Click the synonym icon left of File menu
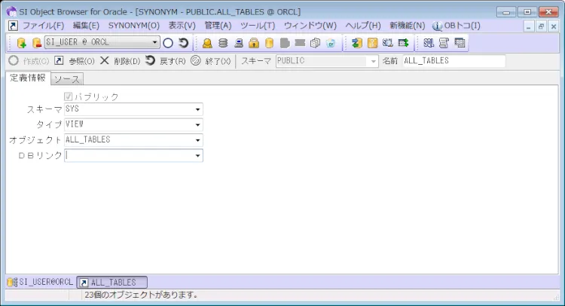This screenshot has width=565, height=306. [x=13, y=26]
